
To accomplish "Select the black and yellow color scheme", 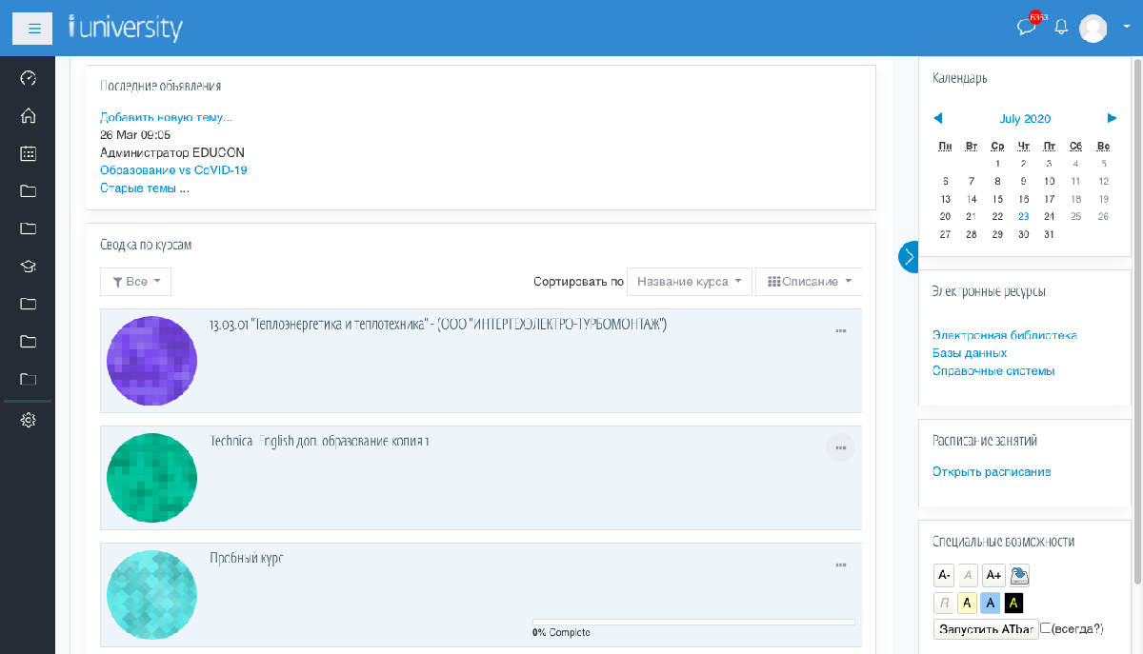I will (1014, 603).
